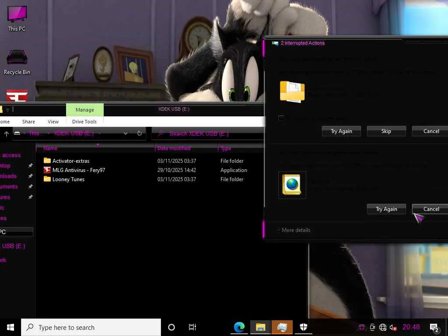Screen dimensions: 448x336
Task: Open the Drive Tools ribbon tab
Action: click(84, 122)
